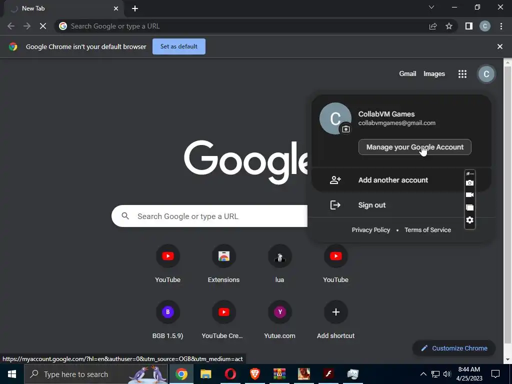Close the New Tab tab

point(116,8)
